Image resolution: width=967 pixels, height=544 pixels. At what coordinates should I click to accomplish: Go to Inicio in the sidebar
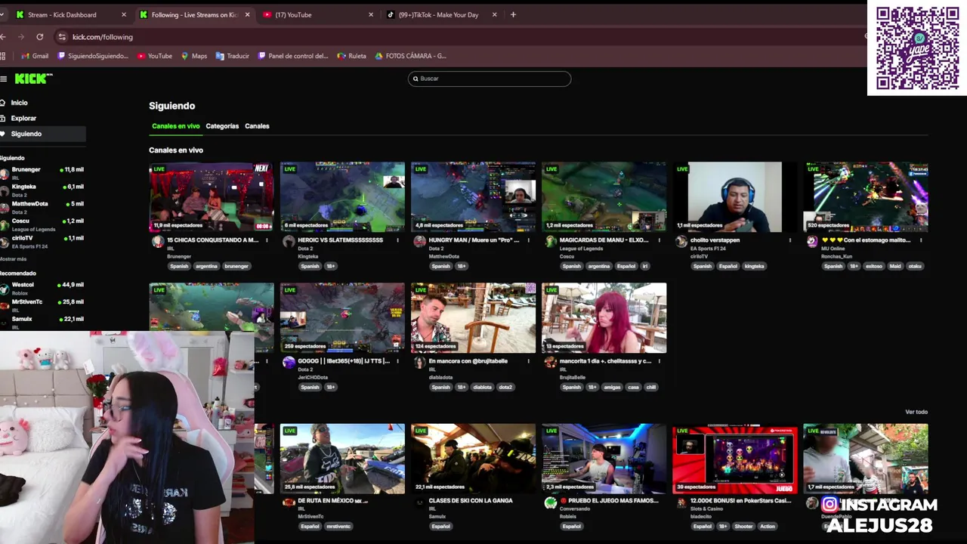coord(19,103)
